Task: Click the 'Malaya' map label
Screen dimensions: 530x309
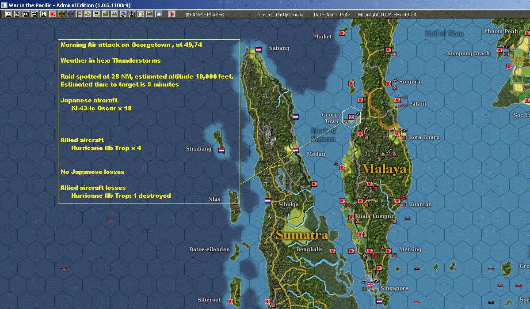Action: pyautogui.click(x=384, y=169)
